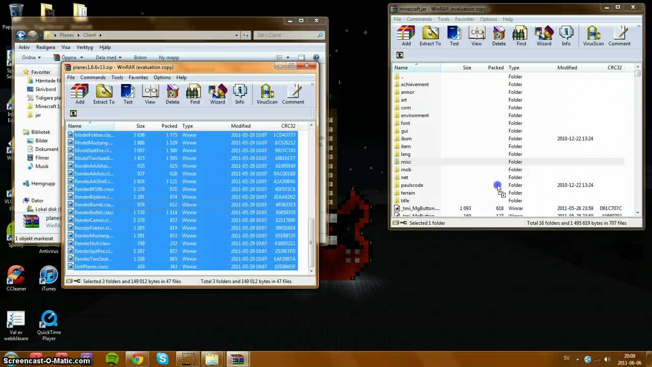Screen dimensions: 652x367
Task: Click Extract To icon in planes1.6.6v13.zip window
Action: 103,94
